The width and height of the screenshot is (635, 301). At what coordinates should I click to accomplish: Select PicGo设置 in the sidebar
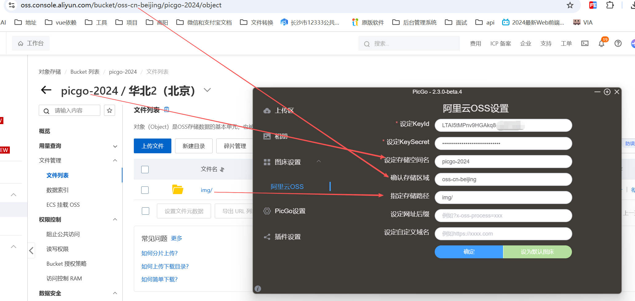290,211
